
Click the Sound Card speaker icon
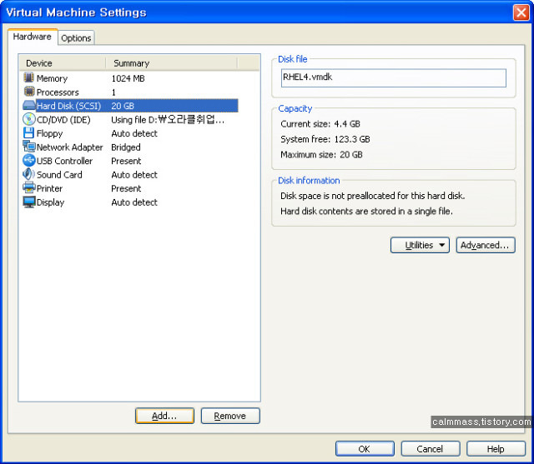click(x=29, y=174)
